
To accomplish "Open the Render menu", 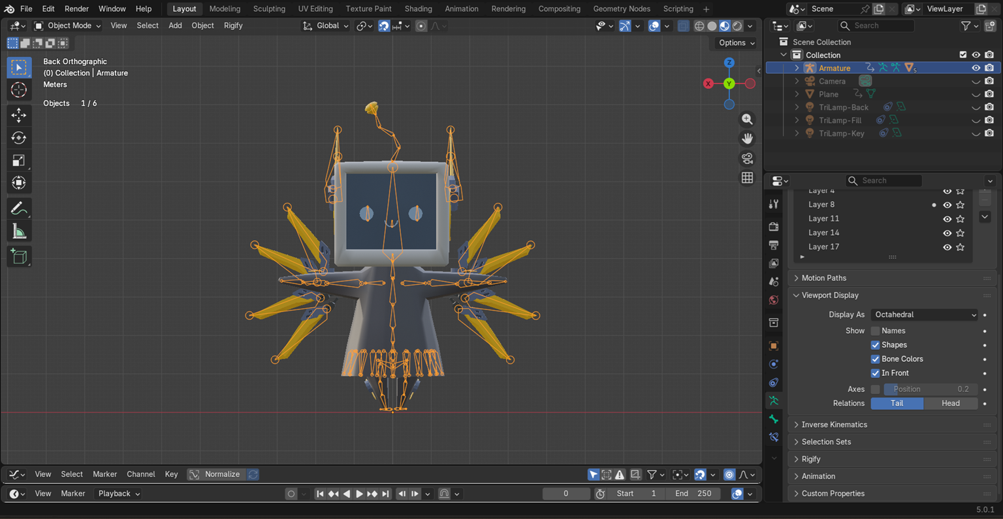I will point(76,8).
